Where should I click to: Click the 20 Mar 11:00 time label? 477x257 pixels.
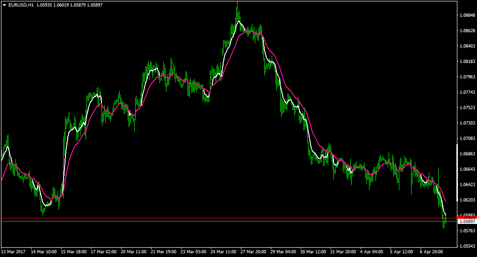tap(133, 252)
